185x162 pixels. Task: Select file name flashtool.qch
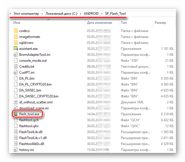point(29,120)
